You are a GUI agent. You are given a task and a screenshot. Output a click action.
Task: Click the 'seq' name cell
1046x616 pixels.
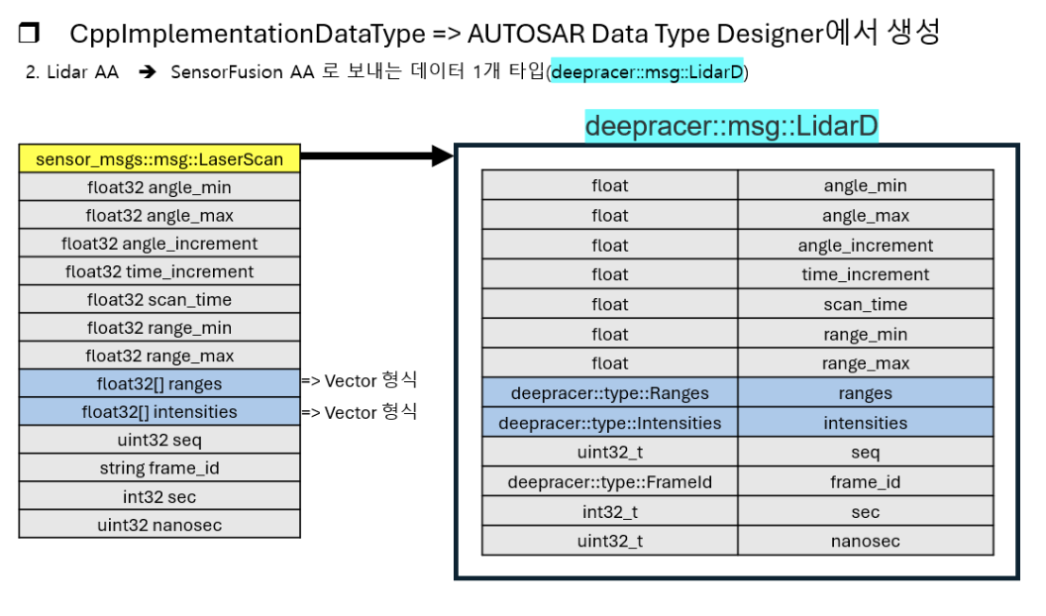click(x=865, y=452)
